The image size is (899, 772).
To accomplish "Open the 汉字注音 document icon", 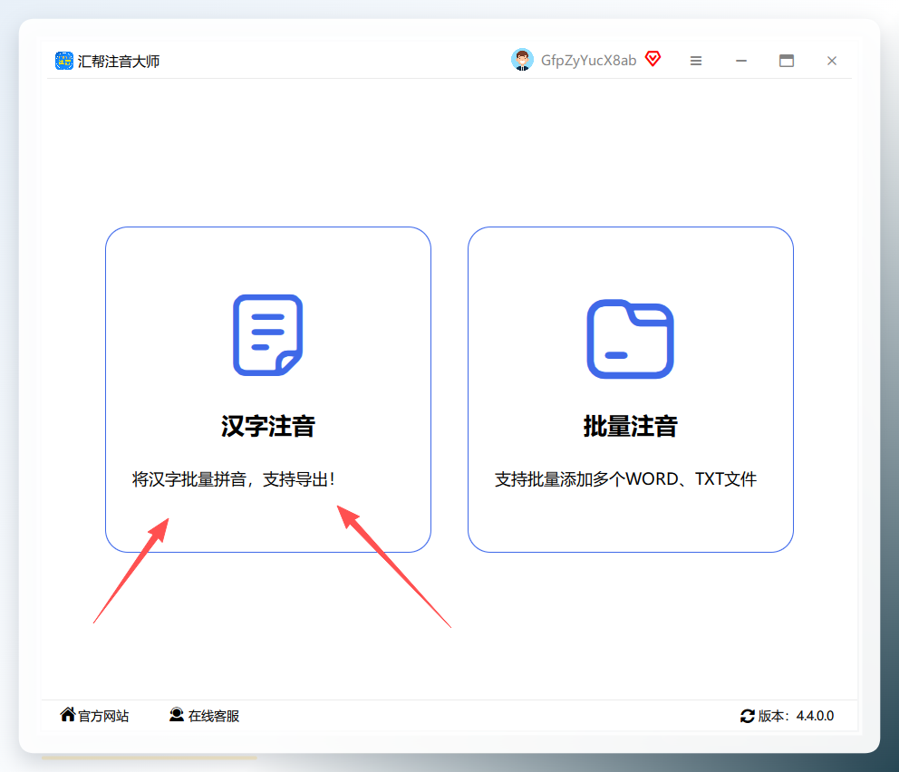I will (267, 334).
